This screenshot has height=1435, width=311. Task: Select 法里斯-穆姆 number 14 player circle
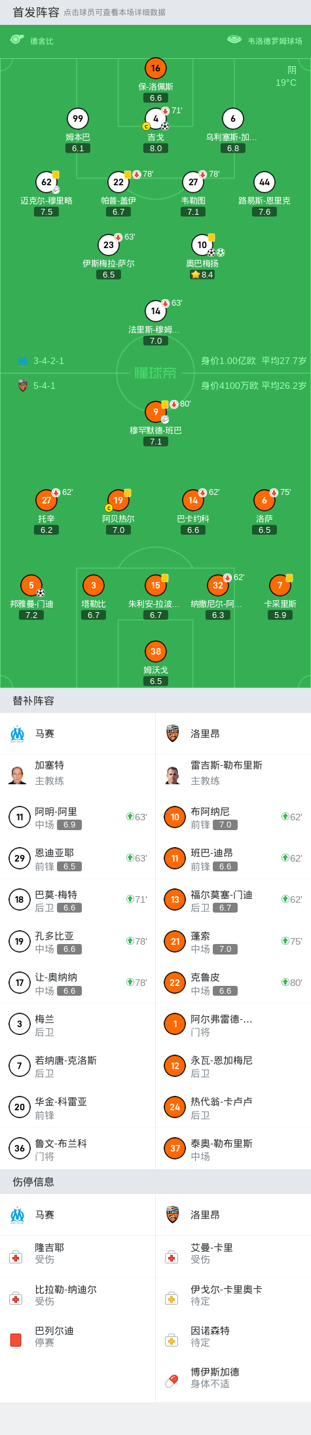click(x=156, y=311)
